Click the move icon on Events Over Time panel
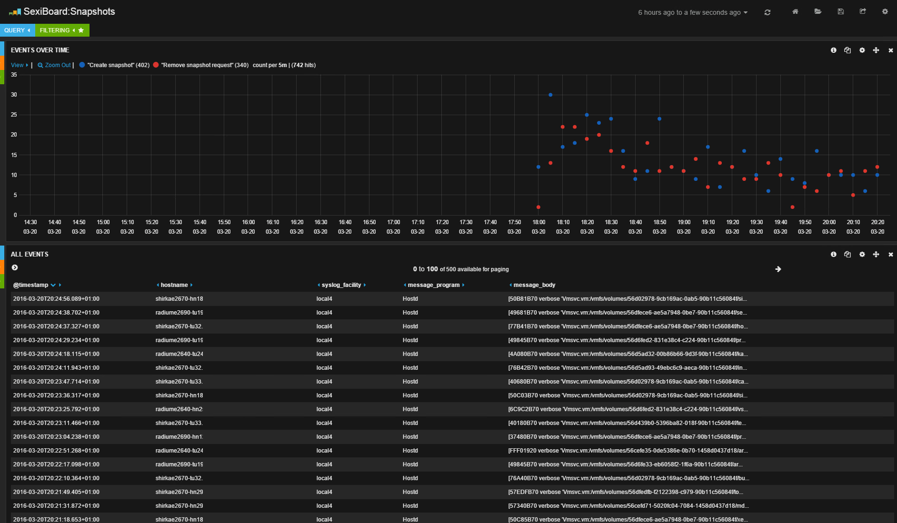Viewport: 897px width, 523px height. pos(876,50)
